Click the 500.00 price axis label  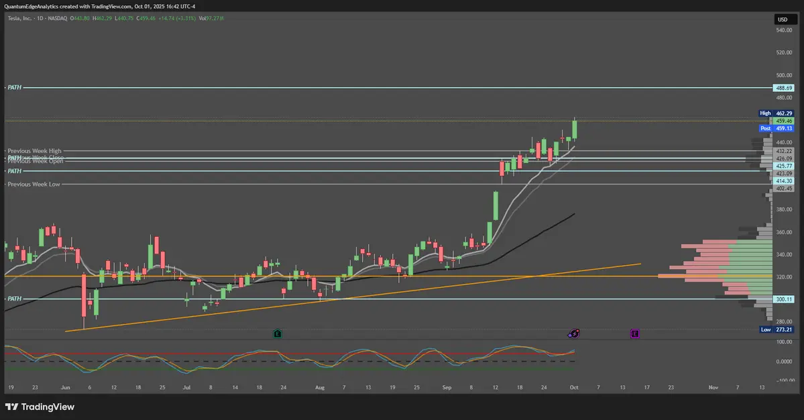[x=784, y=75]
